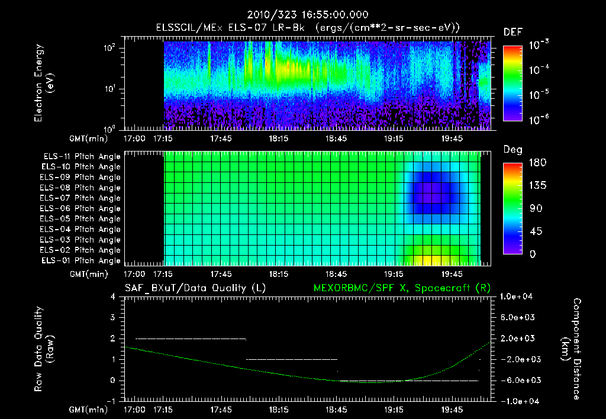Click the 4 tick on Raw Data Quality axis
Viewport: 606px width, 419px height.
112,297
